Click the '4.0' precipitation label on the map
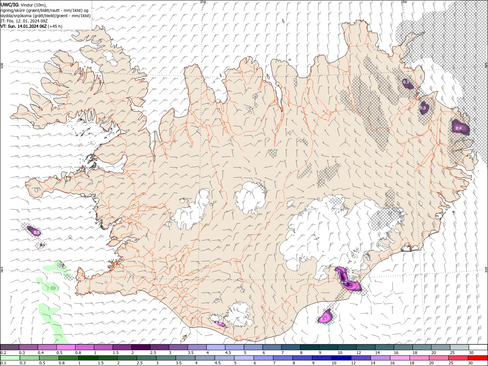Viewport: 488px width, 366px height. coord(344,283)
